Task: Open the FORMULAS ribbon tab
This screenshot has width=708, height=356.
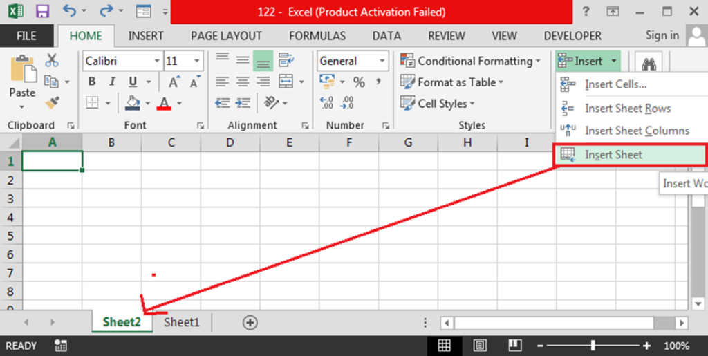Action: click(317, 36)
